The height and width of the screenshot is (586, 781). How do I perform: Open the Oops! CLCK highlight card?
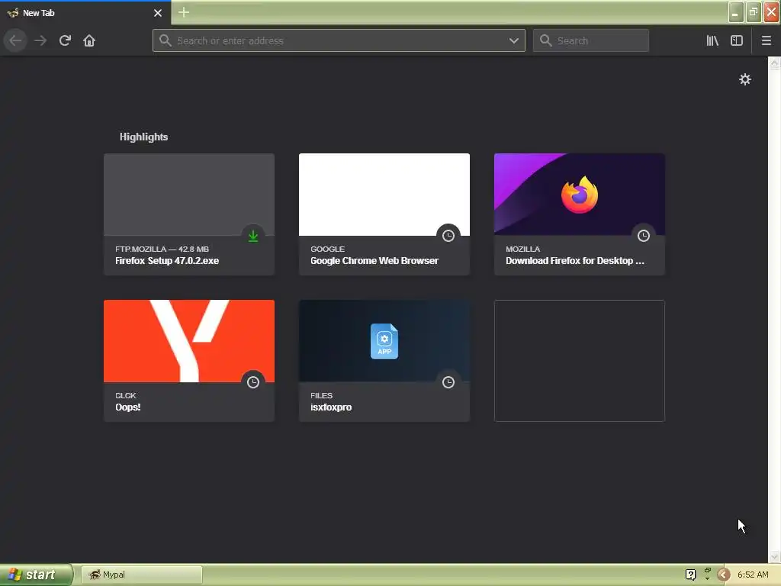click(x=189, y=361)
